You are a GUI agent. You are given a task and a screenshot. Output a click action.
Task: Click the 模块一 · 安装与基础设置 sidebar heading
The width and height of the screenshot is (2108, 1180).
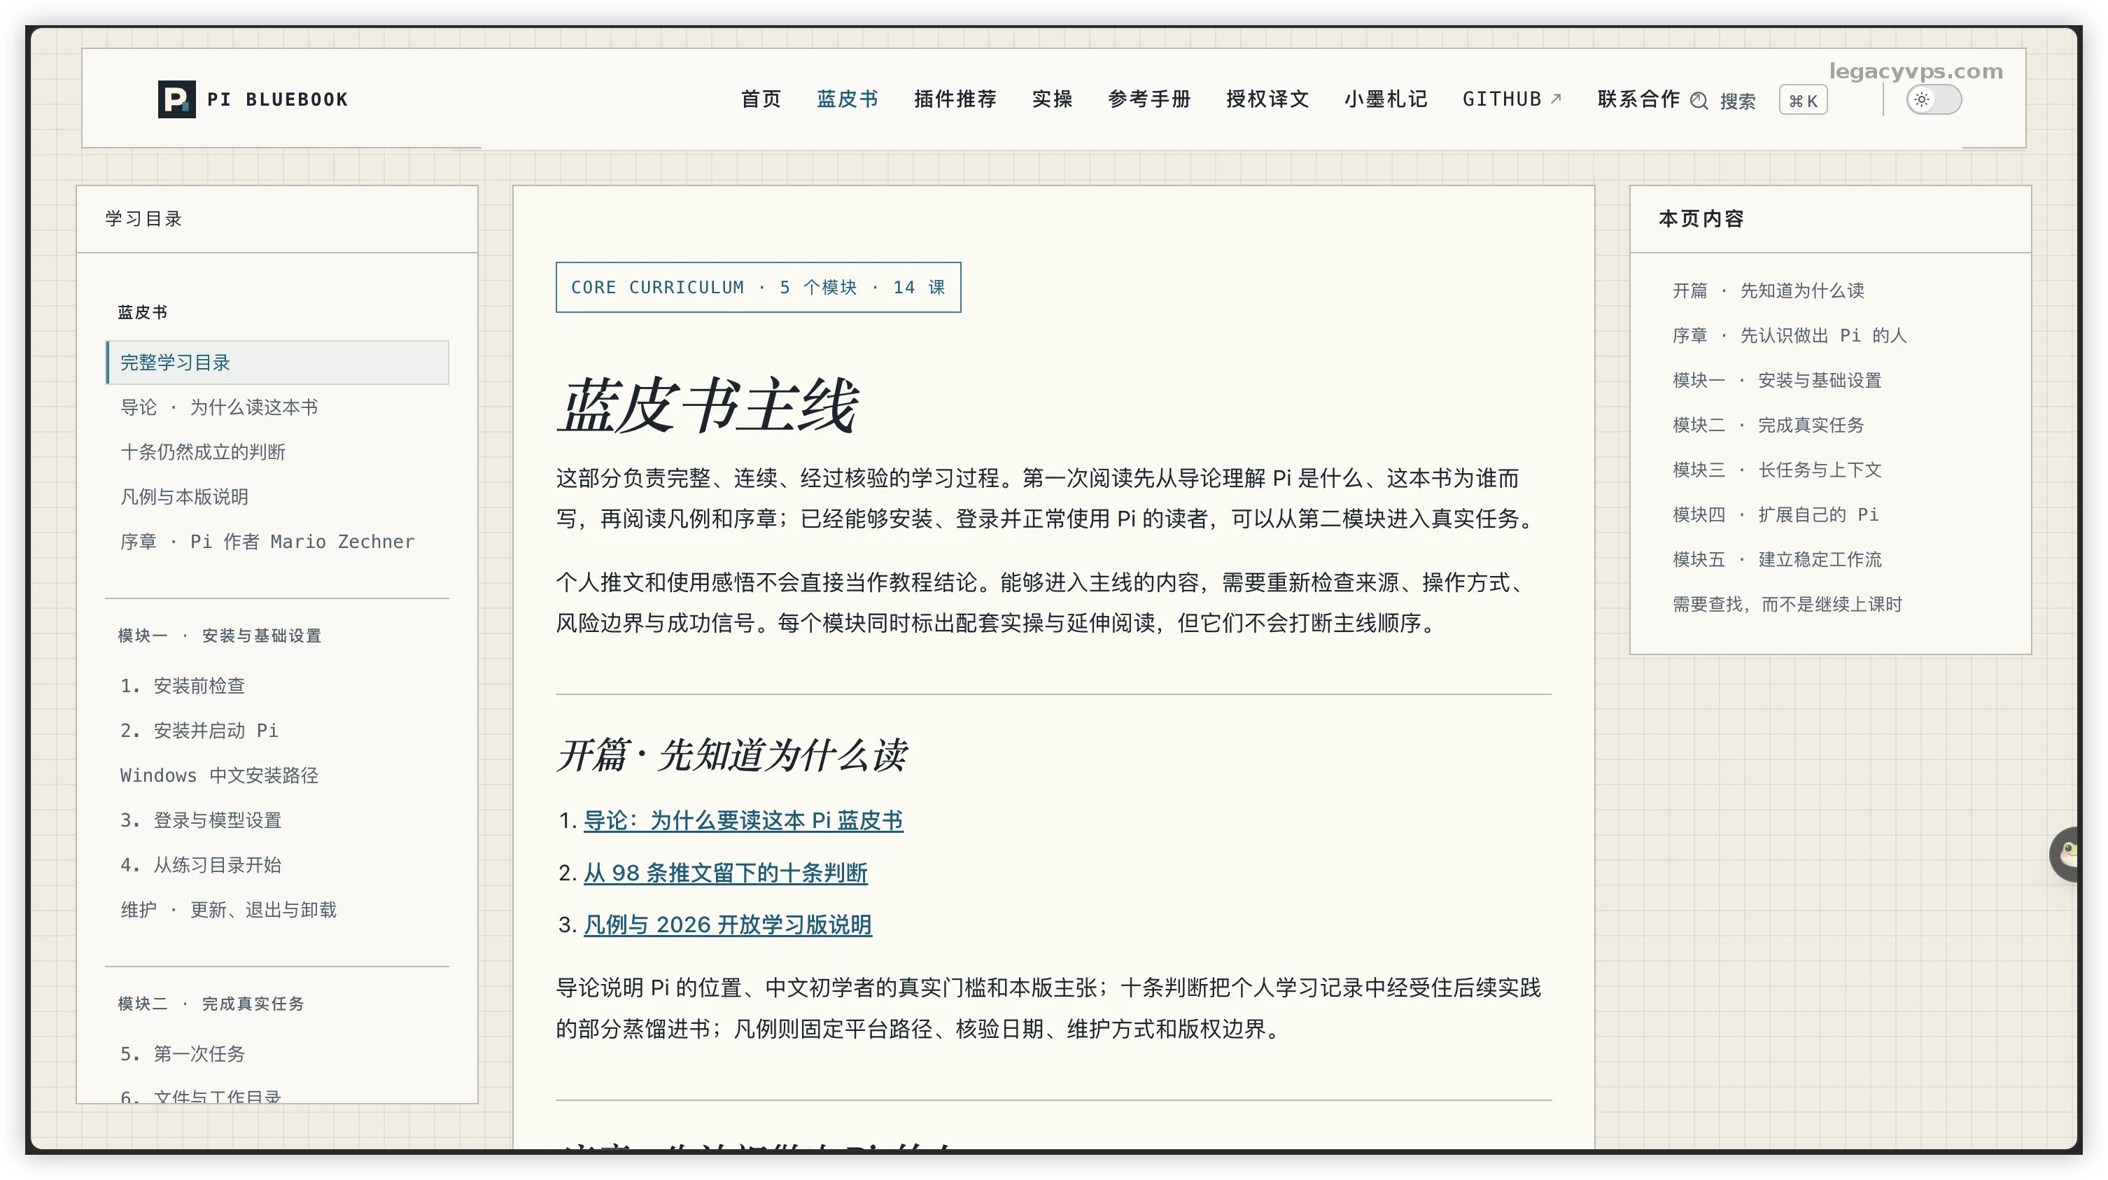point(219,635)
